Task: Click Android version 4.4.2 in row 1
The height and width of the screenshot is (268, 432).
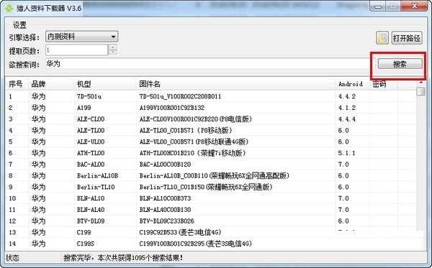Action: [347, 96]
